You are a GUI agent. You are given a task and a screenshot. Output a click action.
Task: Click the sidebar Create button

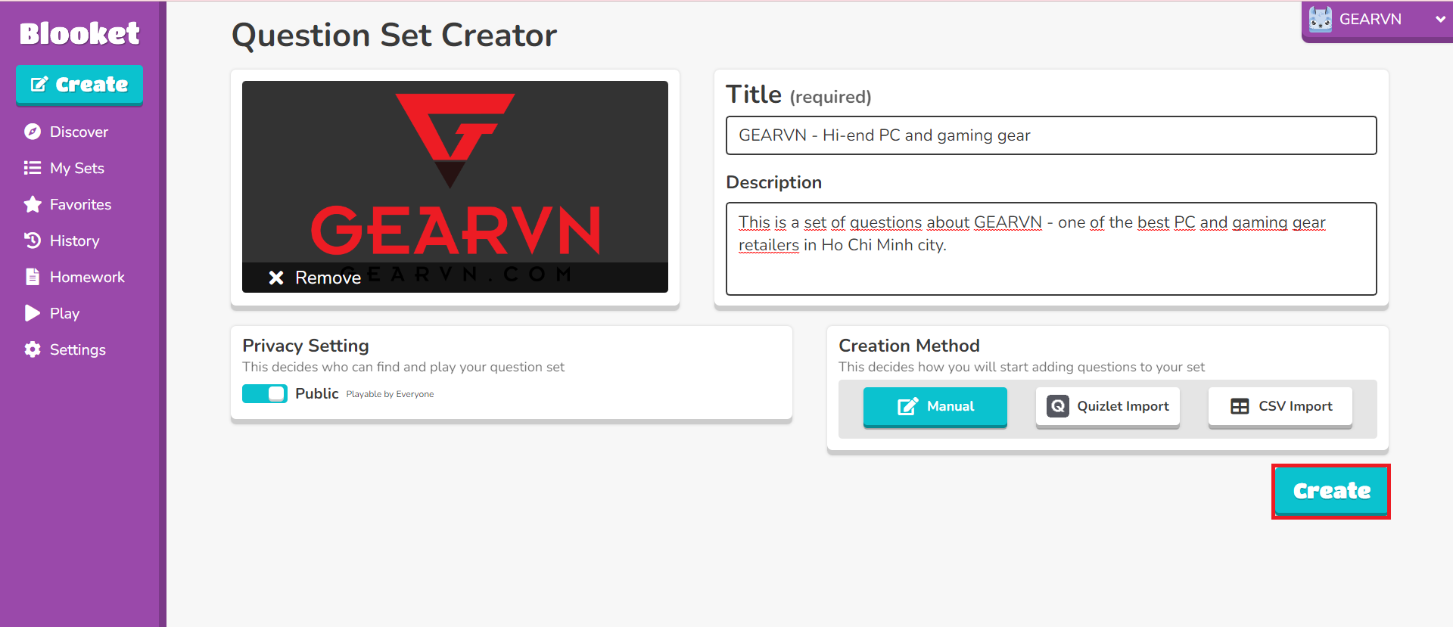79,85
